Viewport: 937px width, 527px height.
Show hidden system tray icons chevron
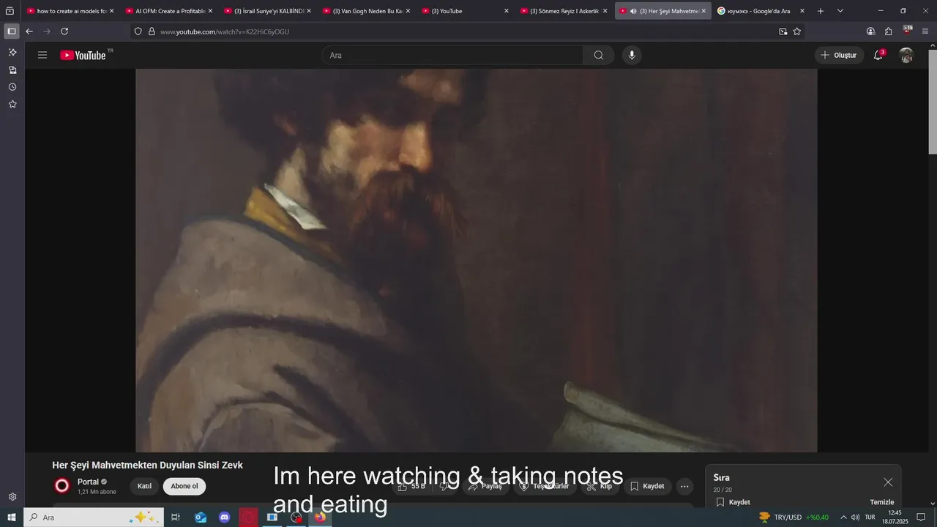point(843,517)
